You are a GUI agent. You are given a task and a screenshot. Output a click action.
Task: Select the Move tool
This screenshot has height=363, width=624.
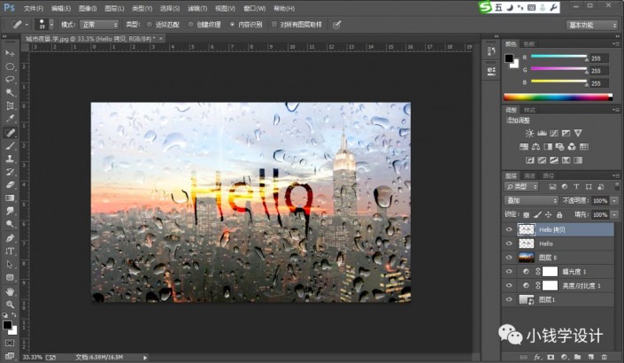10,53
